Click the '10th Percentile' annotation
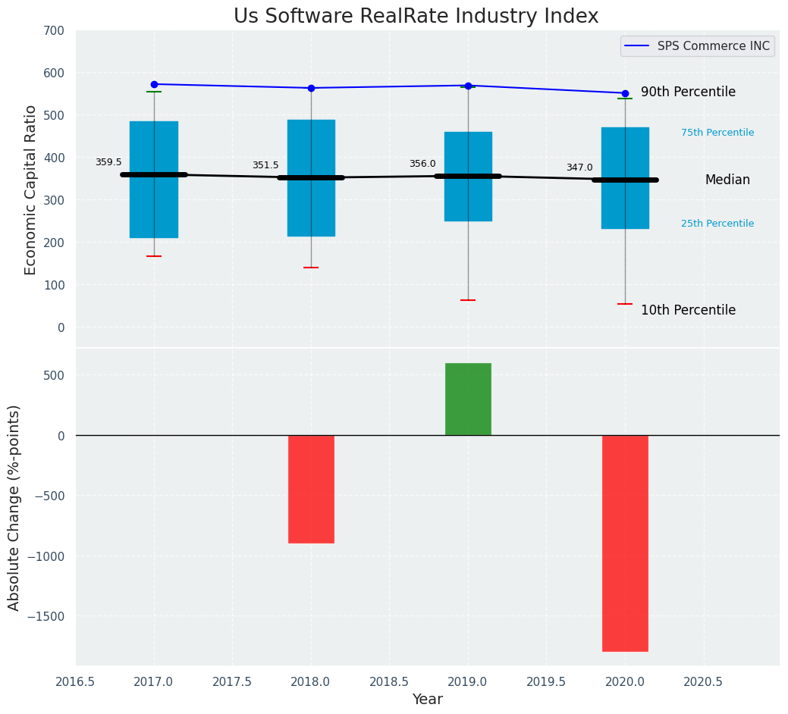Screen dimensions: 788x714 pos(688,310)
